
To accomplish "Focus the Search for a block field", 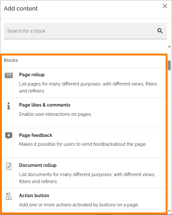I will [x=85, y=31].
